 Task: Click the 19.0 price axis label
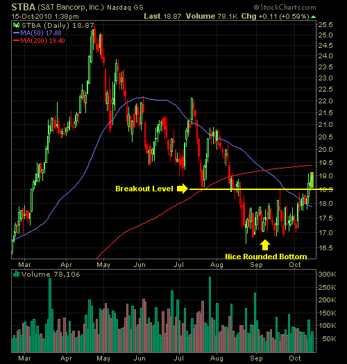325,175
